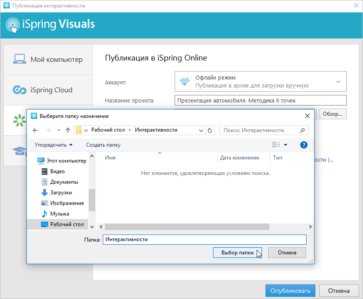
Task: Click the folder icon in address bar
Action: [x=79, y=130]
